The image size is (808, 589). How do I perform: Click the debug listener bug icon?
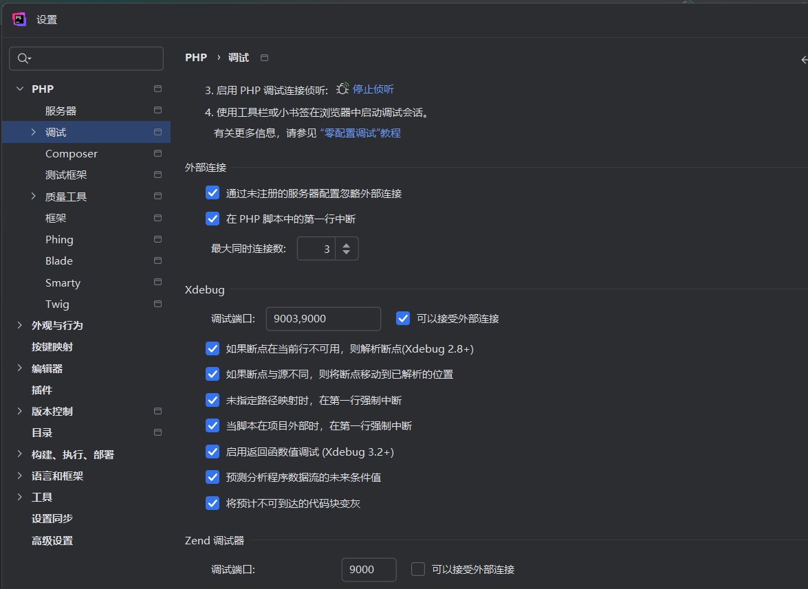click(x=342, y=89)
